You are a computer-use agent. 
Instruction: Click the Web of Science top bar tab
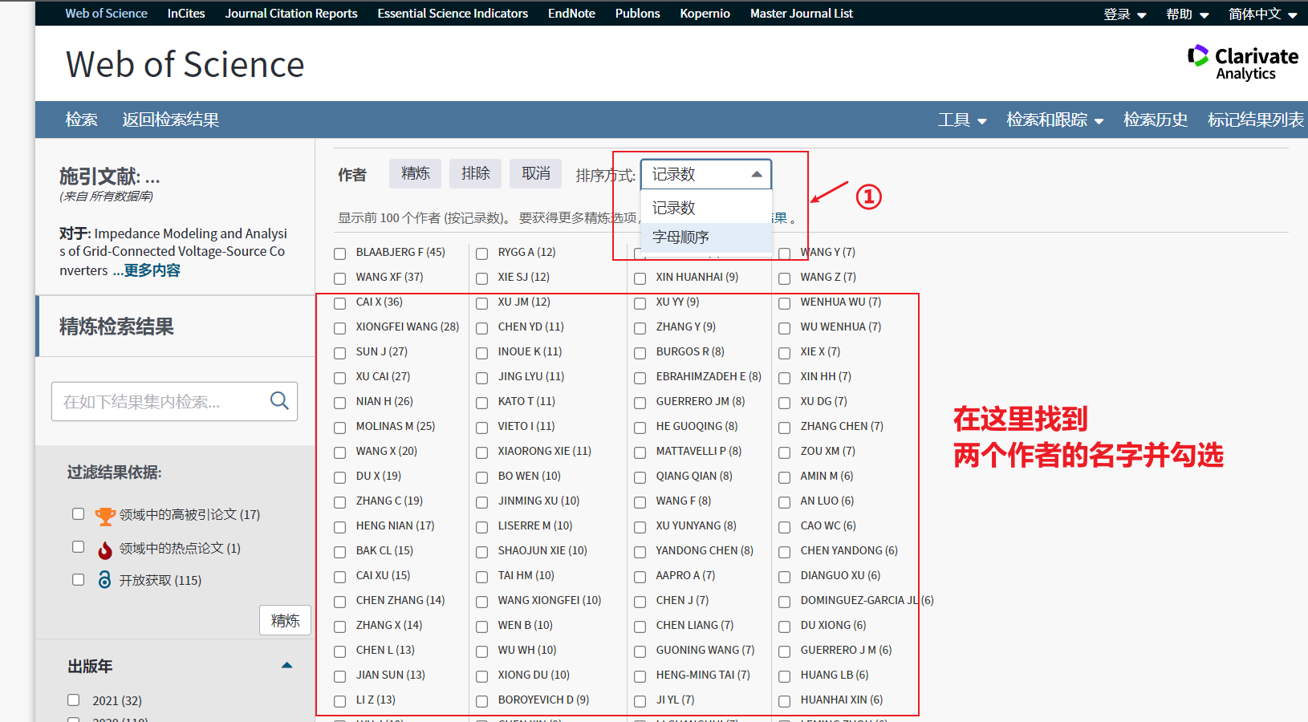tap(107, 13)
